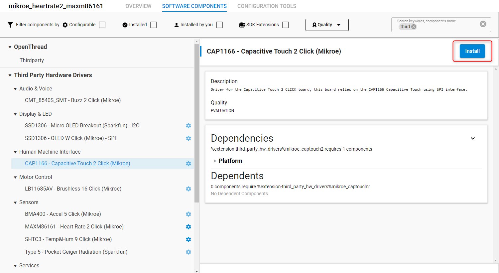Click gear icon for SHTC3 Temp&Hum 9

(x=188, y=239)
